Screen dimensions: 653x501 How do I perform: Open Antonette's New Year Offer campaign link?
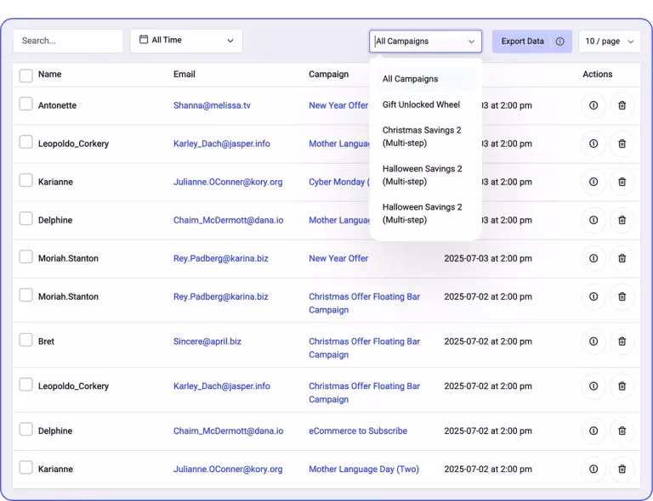338,105
